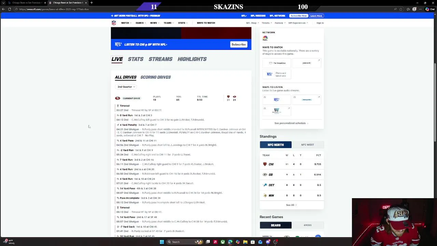Click the 4 Yard Penalty play entry
Viewport: 437px width, 246px height.
tap(181, 130)
